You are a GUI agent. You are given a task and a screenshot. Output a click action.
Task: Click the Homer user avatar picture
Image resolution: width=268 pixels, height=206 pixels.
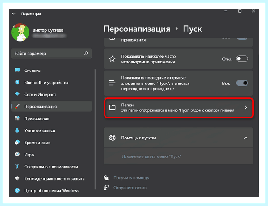click(20, 32)
